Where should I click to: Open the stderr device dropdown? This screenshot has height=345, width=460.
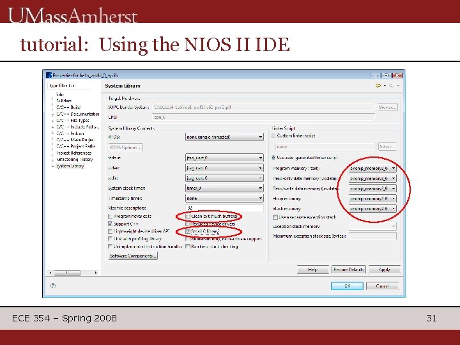click(224, 168)
